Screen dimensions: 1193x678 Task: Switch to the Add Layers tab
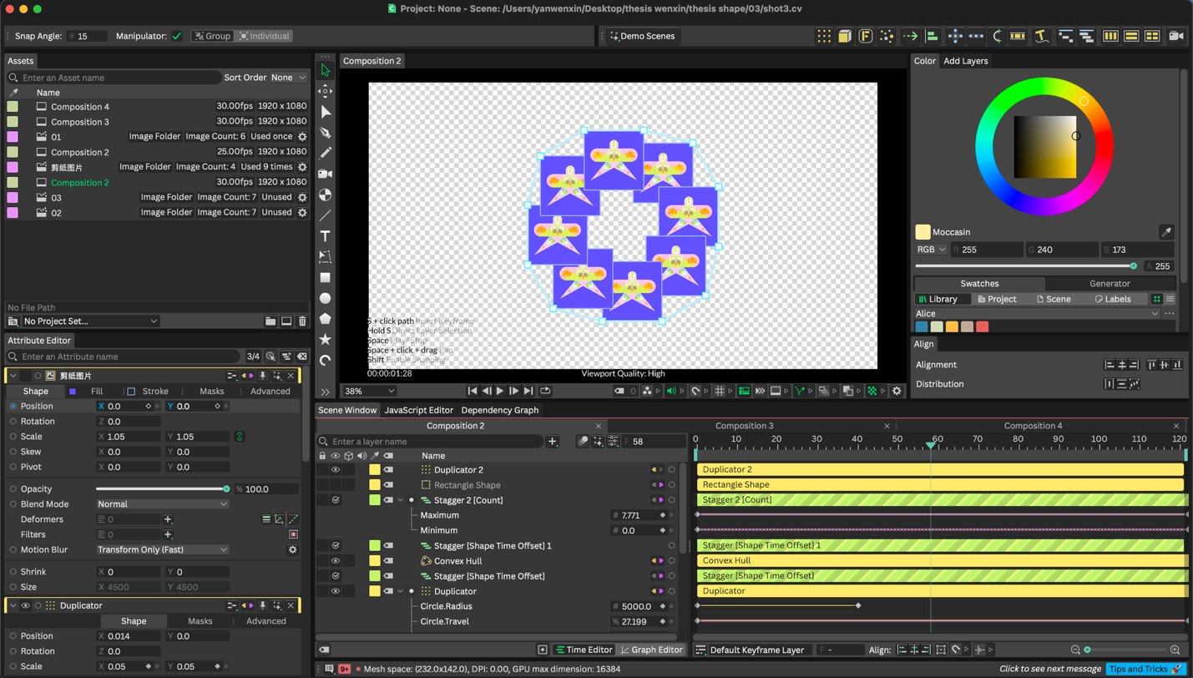coord(965,61)
